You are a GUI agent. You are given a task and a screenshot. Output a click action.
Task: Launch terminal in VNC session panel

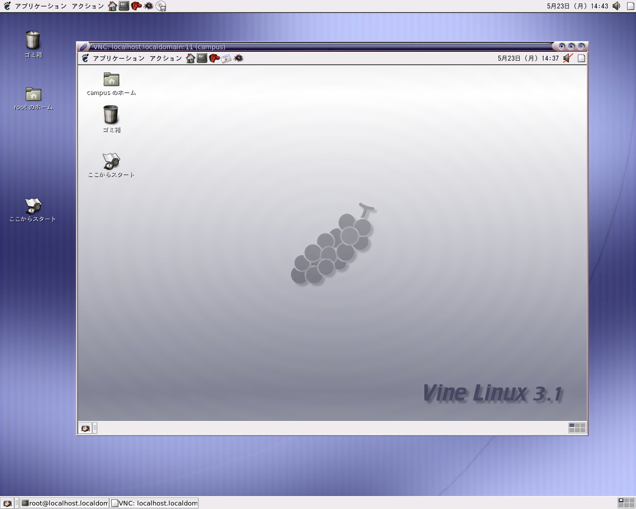pyautogui.click(x=202, y=58)
